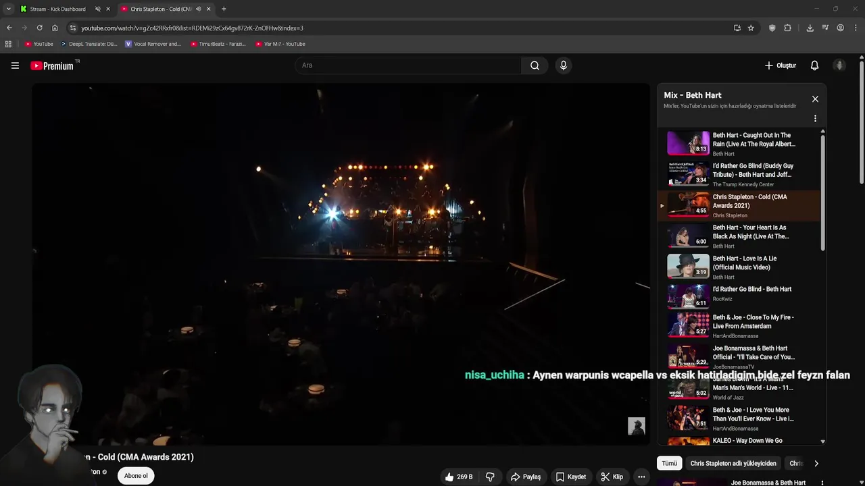Play KALEO - Way Down We Go

tap(739, 441)
